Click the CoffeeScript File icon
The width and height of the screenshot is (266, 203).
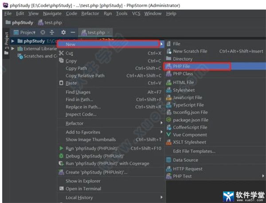click(168, 127)
